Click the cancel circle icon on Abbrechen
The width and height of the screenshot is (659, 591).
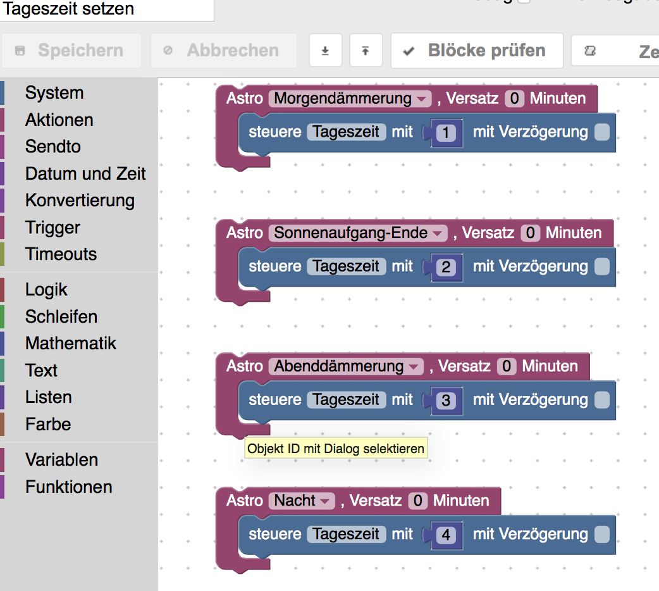pos(168,51)
